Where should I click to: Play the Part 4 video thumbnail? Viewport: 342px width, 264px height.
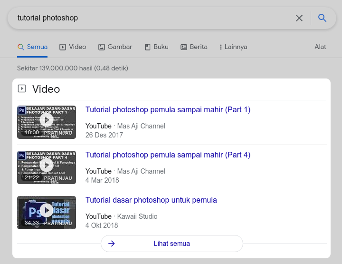[x=47, y=165]
